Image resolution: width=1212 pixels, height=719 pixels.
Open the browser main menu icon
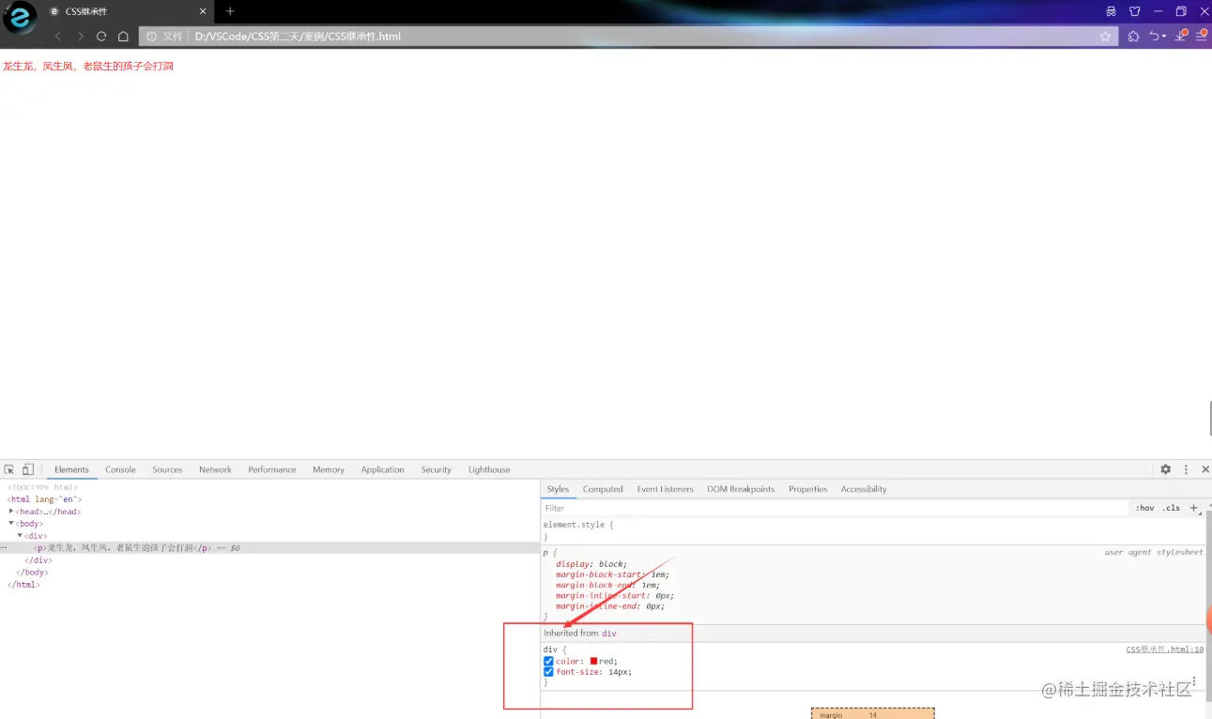pos(1202,36)
